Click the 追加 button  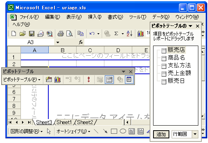pyautogui.click(x=161, y=134)
